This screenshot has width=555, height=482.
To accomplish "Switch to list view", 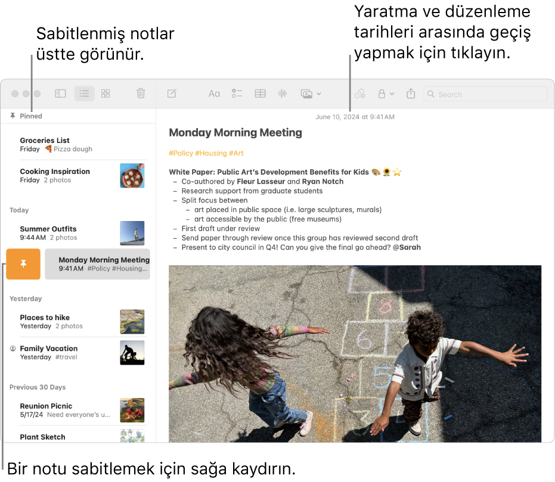I will click(x=84, y=94).
